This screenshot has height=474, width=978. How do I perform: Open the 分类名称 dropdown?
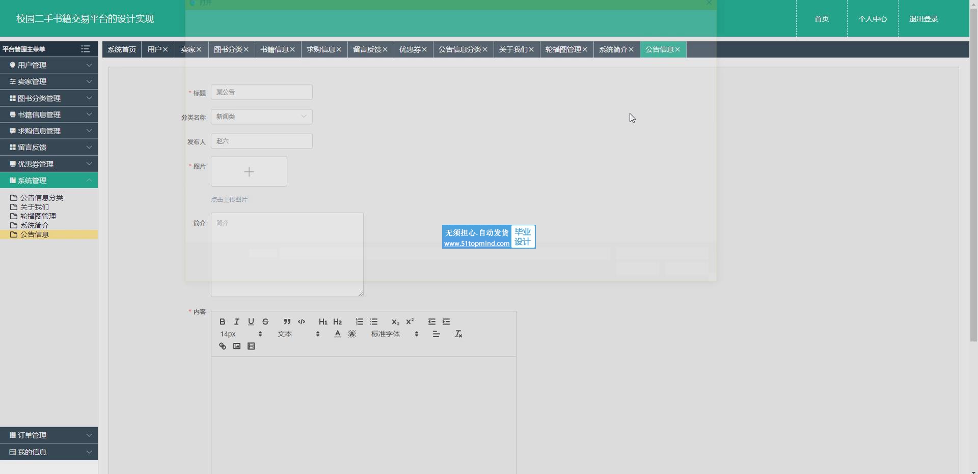tap(261, 116)
